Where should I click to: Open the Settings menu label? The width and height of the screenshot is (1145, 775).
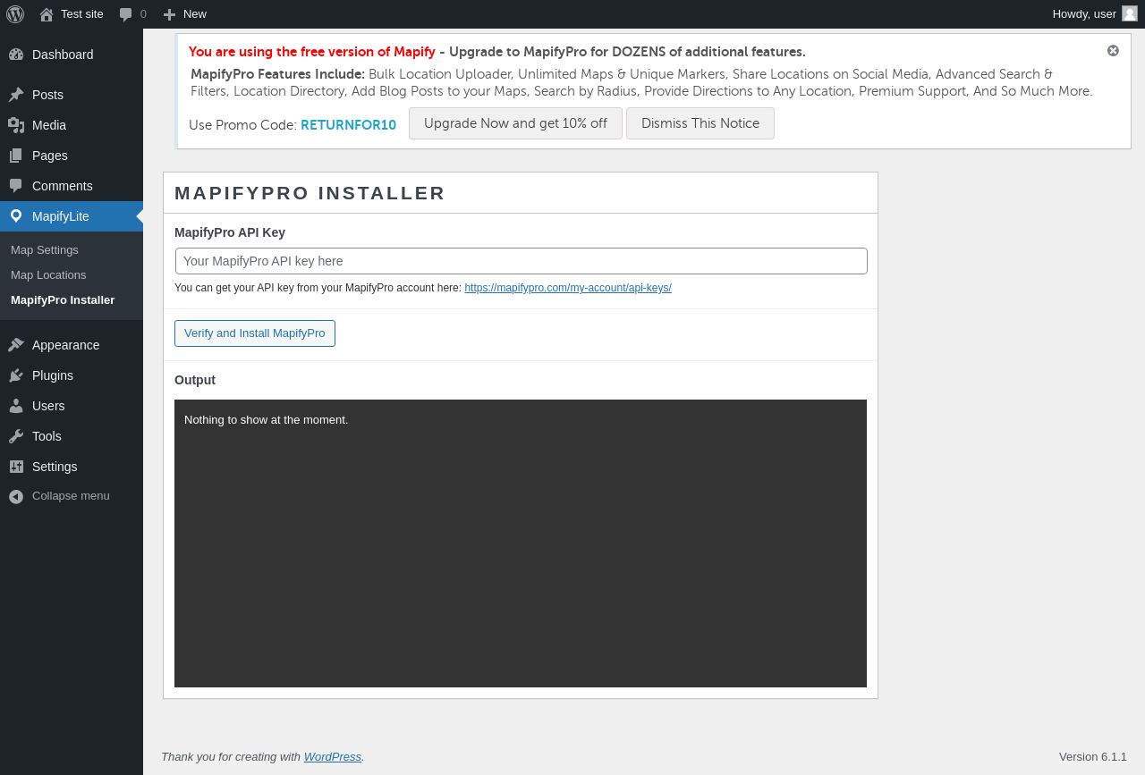[x=55, y=467]
